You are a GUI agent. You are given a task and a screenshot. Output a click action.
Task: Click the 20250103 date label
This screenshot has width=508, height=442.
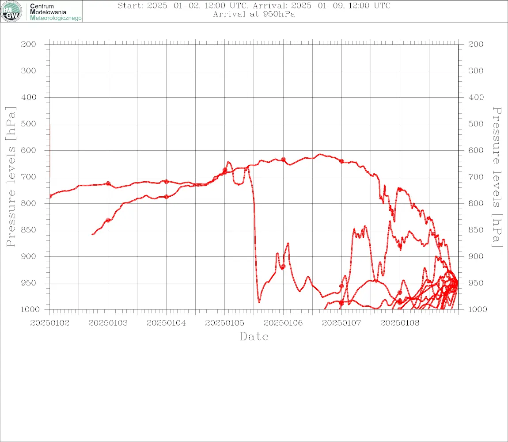pos(108,323)
